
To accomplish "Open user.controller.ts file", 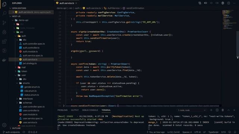I will (x=31, y=111).
